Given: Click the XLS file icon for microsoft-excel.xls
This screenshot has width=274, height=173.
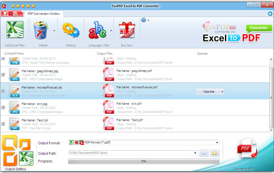Looking at the screenshot, I should point(14,91).
